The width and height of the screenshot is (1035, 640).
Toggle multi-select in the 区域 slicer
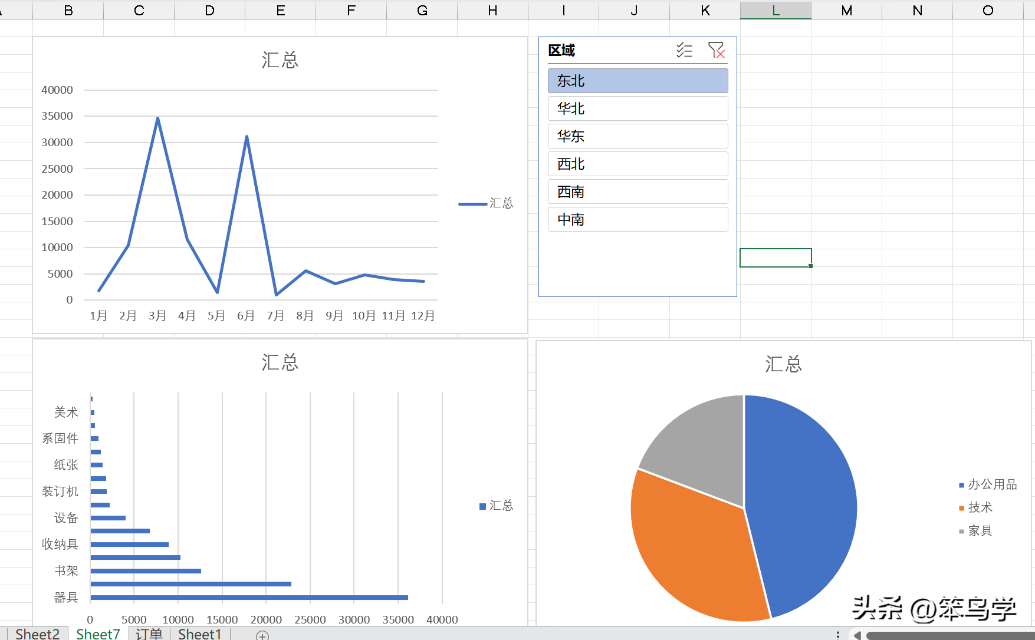point(684,50)
